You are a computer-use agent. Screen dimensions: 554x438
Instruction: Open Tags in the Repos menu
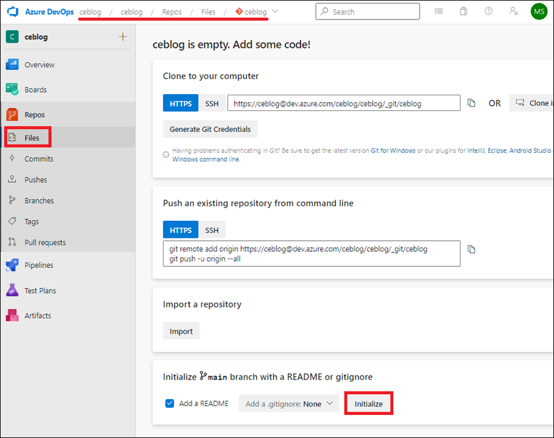32,221
